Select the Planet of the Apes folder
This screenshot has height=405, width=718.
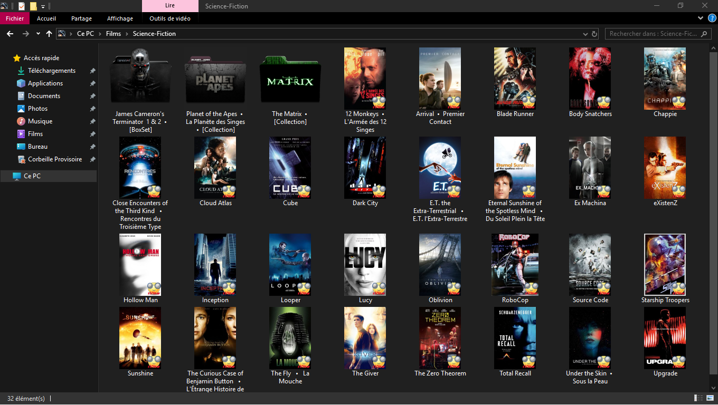215,78
